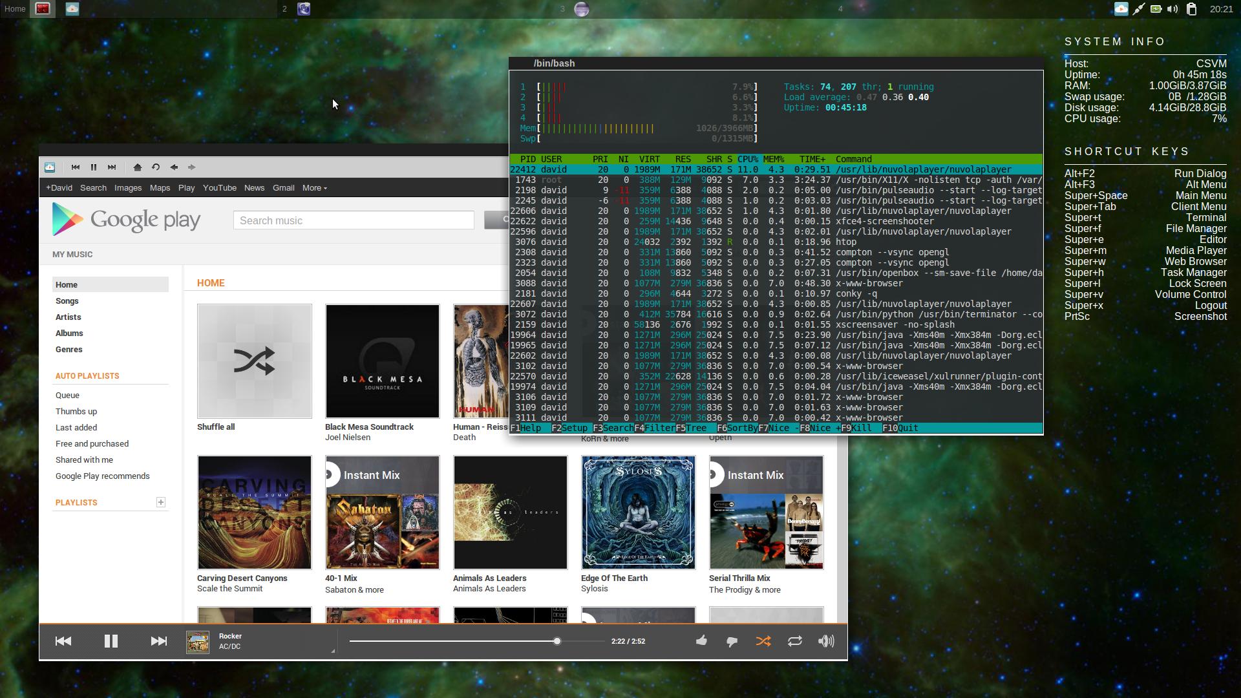Open Black Mesa Soundtrack album cover
Image resolution: width=1241 pixels, height=698 pixels.
pos(383,361)
